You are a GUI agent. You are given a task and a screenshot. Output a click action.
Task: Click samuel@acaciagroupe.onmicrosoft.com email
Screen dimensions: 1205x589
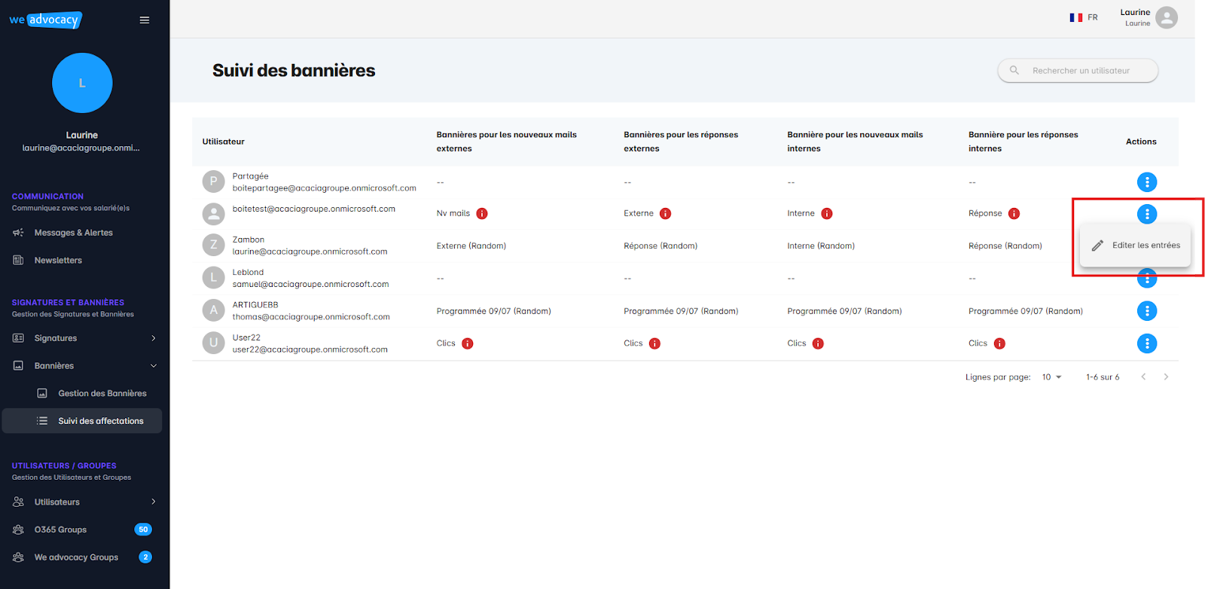pos(310,285)
